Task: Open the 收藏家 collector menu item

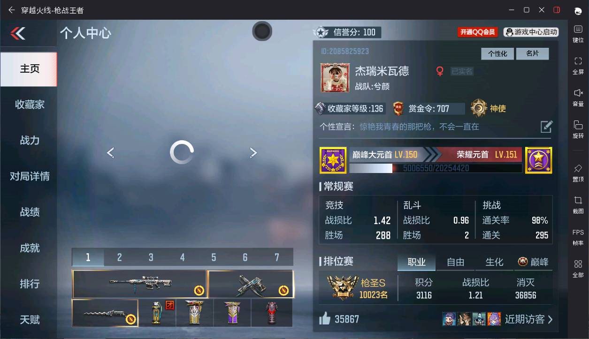Action: point(30,105)
